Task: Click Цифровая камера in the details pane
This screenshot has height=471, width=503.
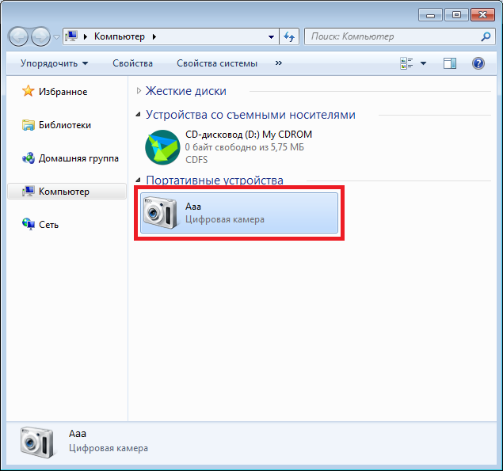Action: coord(109,448)
